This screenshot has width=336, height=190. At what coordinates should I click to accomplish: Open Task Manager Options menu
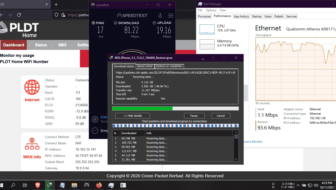point(211,10)
